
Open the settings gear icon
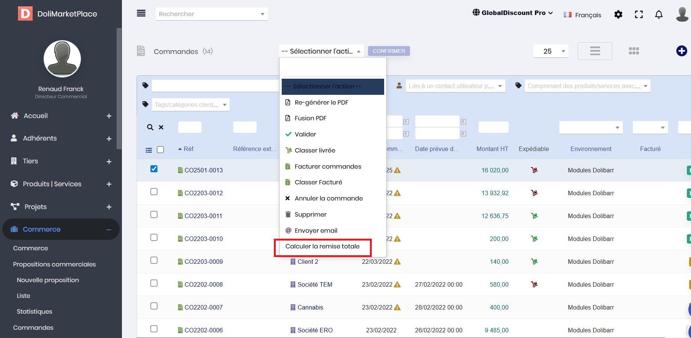click(x=618, y=15)
